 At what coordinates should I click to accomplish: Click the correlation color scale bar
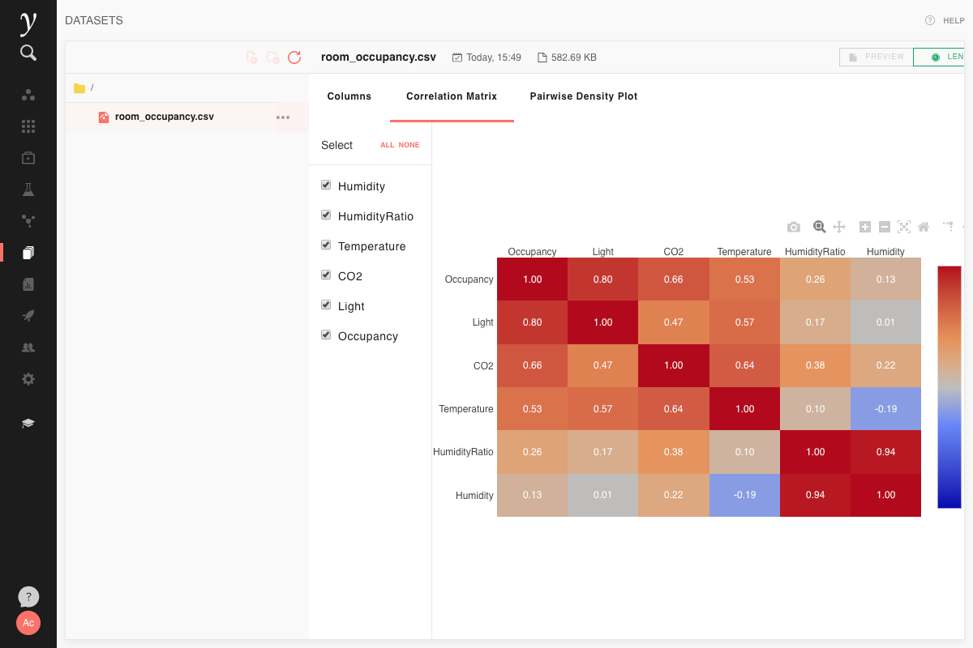point(949,386)
